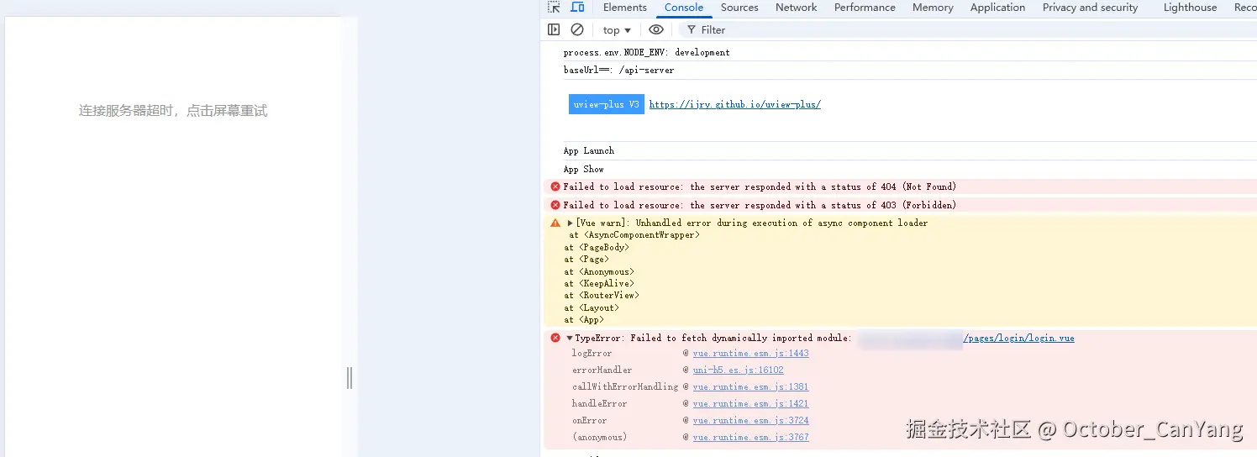1257x457 pixels.
Task: Click the at <KeepAlive> trace line
Action: 599,284
